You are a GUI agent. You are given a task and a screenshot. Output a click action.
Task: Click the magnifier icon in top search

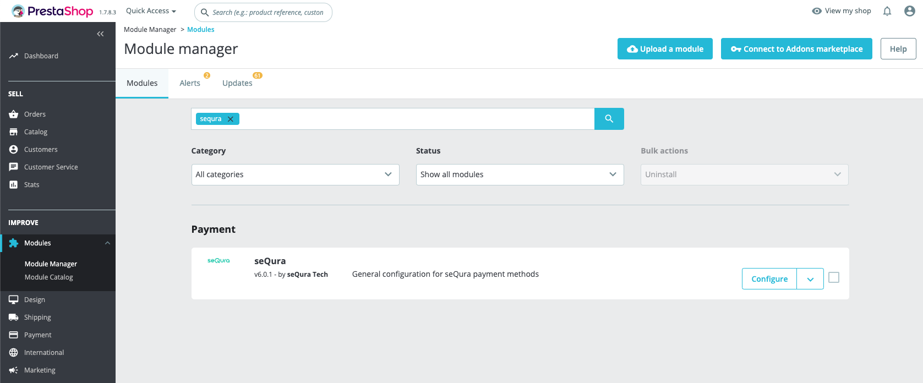click(x=205, y=12)
